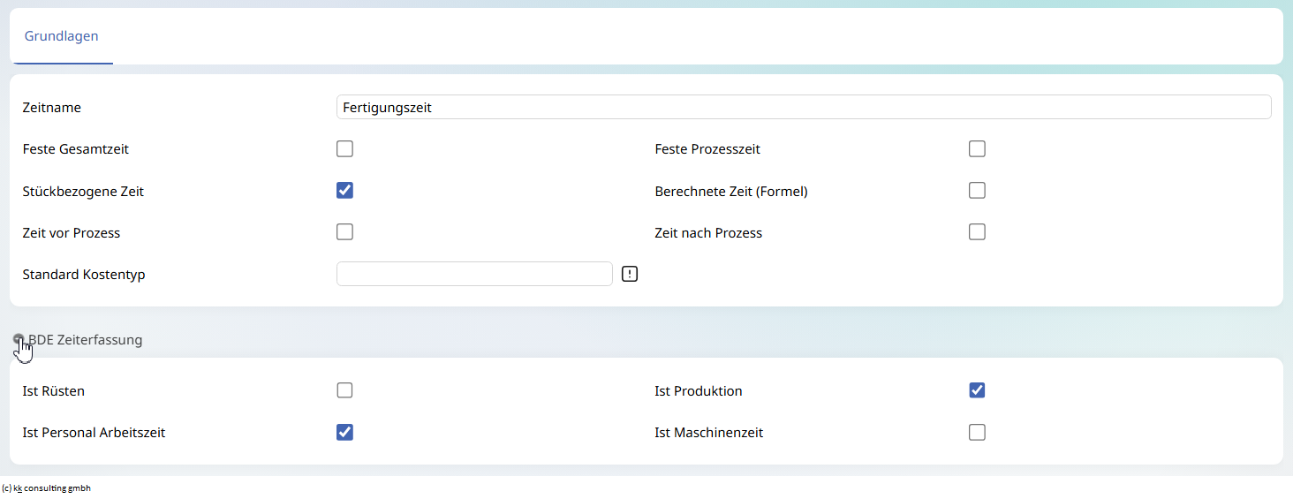Uncheck the Stückbezogene Zeit checkbox

tap(344, 190)
